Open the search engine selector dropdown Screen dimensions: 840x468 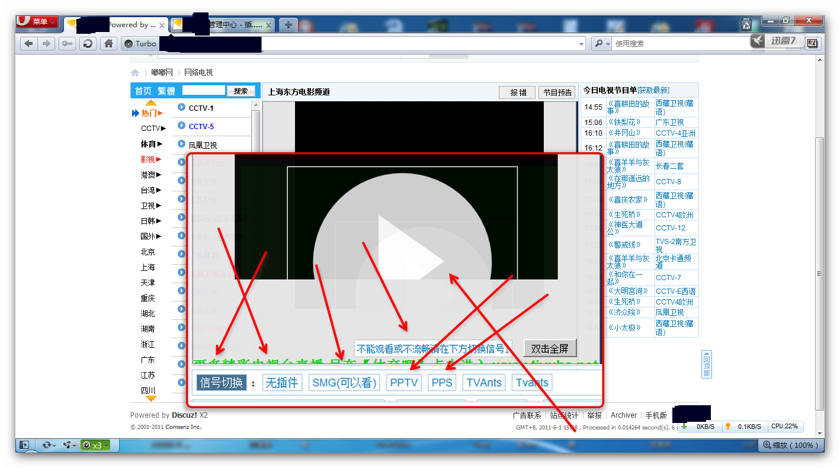tap(602, 43)
